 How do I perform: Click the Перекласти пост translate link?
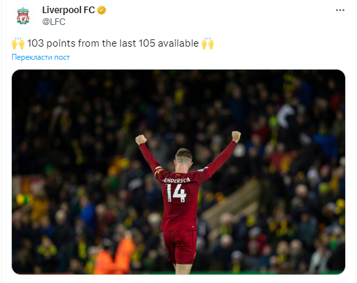41,57
